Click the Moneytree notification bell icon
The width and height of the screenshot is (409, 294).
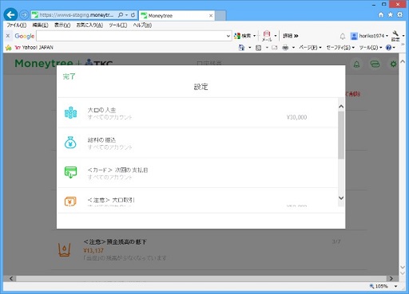click(356, 64)
